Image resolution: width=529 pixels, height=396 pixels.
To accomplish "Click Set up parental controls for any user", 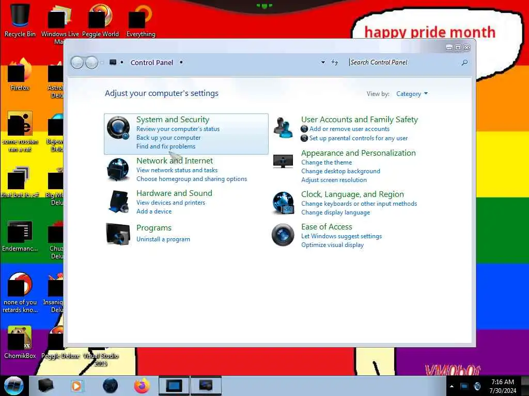I will coord(359,138).
